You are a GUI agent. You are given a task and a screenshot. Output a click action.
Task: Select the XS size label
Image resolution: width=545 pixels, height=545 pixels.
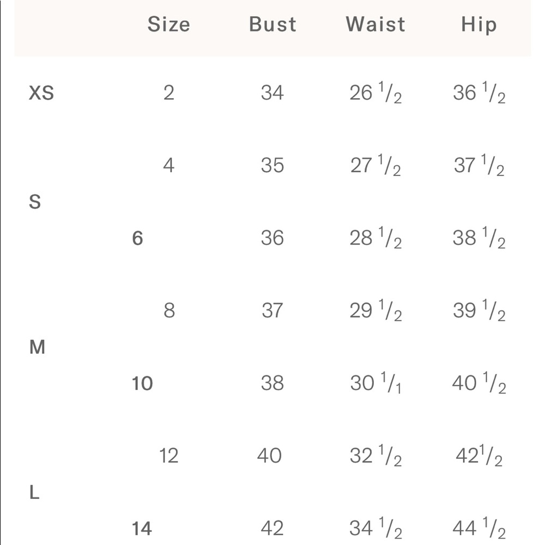click(x=41, y=93)
